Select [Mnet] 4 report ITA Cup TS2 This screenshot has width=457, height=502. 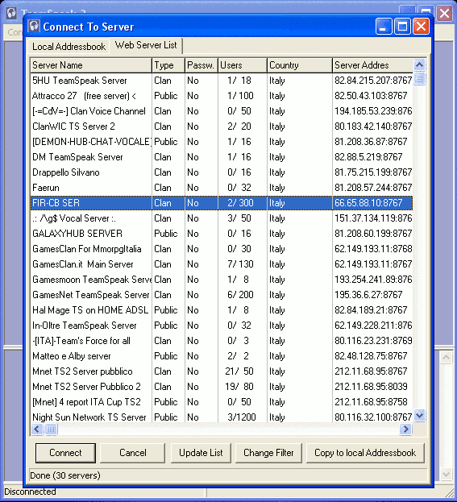[x=222, y=402]
